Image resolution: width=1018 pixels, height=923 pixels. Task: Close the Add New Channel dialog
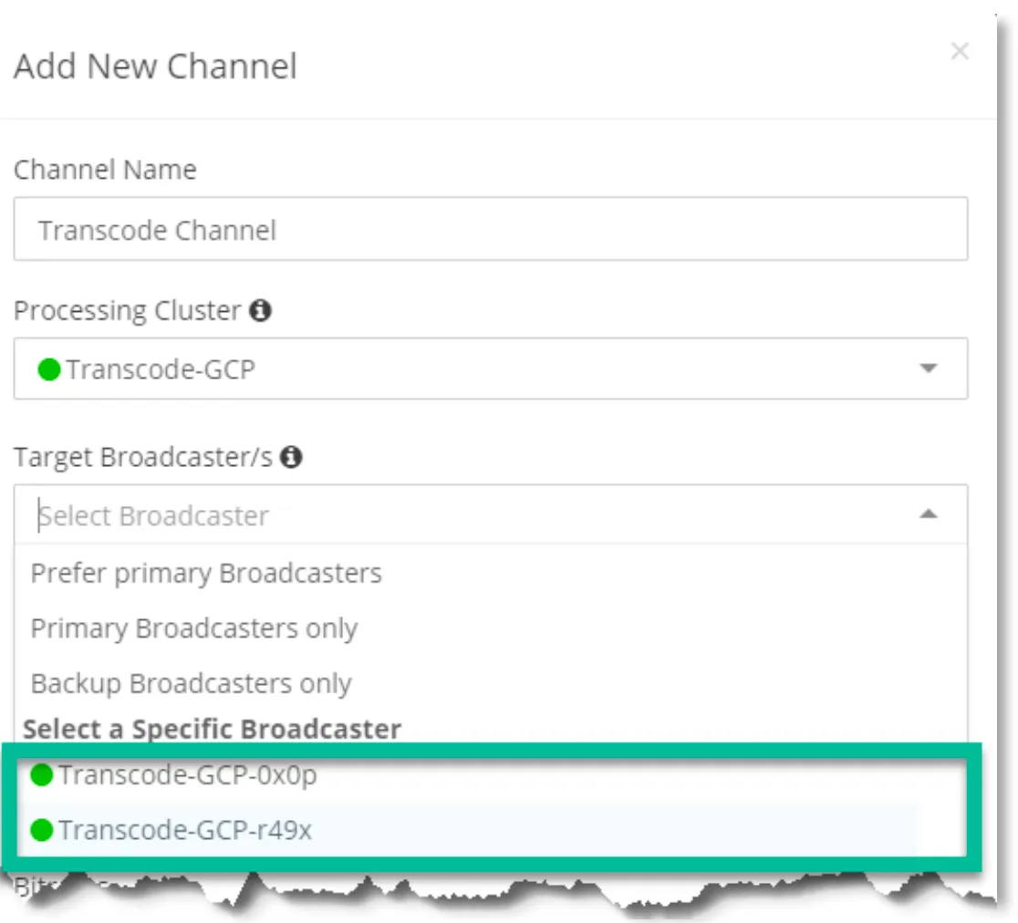[x=960, y=51]
